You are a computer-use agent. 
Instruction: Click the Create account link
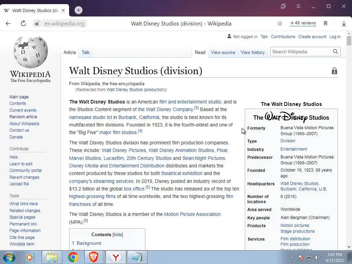312,36
